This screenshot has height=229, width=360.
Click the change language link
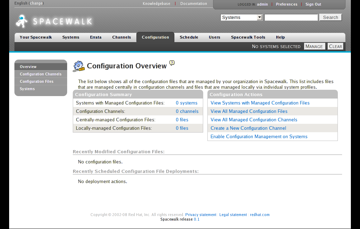pyautogui.click(x=36, y=4)
